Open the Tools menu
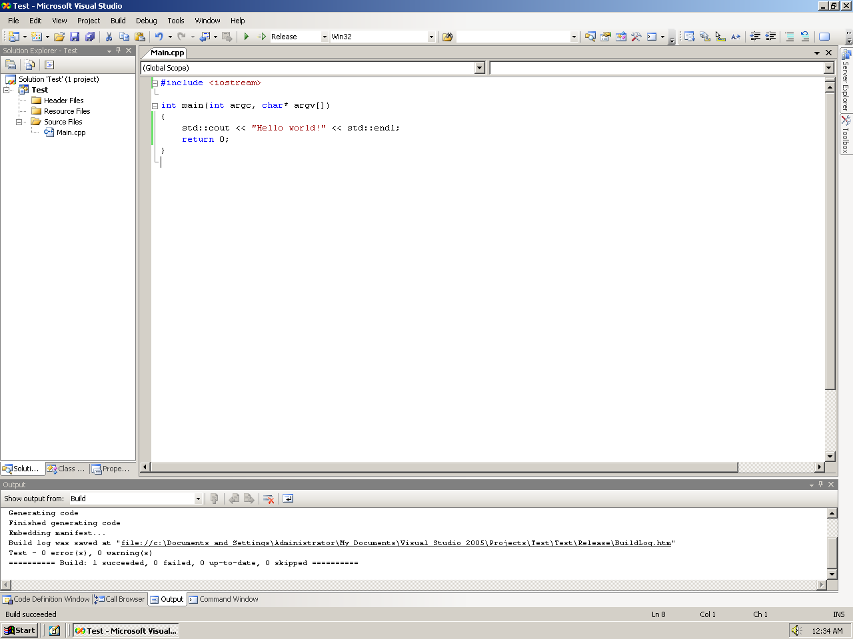The height and width of the screenshot is (639, 853). 176,21
